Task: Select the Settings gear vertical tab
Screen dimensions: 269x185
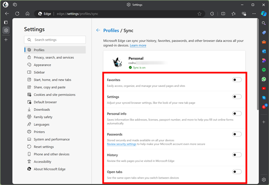Action: [x=6, y=30]
